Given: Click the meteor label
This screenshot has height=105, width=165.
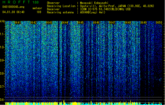Looking at the screenshot, I should click(37, 8).
